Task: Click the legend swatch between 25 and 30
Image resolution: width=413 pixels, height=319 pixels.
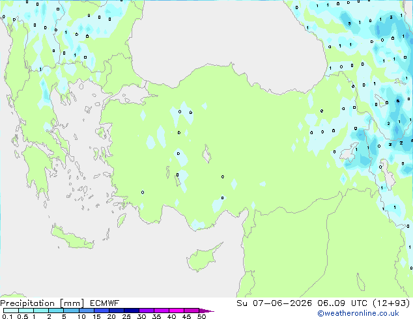Action: [131, 311]
